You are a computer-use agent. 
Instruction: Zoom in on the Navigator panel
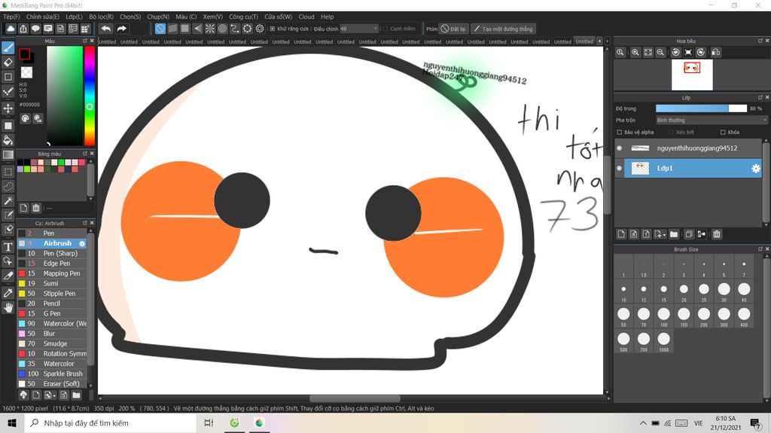tap(635, 52)
